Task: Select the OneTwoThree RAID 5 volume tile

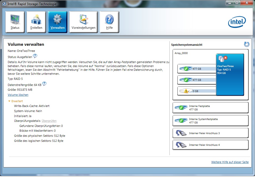Action: point(230,75)
